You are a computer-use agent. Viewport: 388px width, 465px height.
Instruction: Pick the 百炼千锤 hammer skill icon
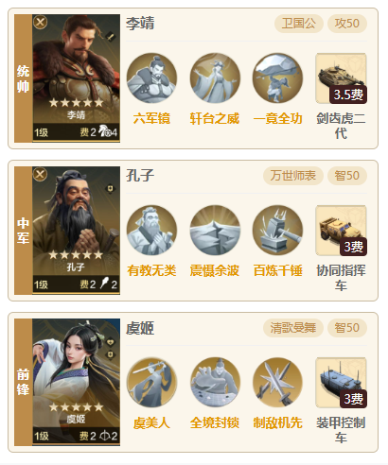pyautogui.click(x=277, y=231)
